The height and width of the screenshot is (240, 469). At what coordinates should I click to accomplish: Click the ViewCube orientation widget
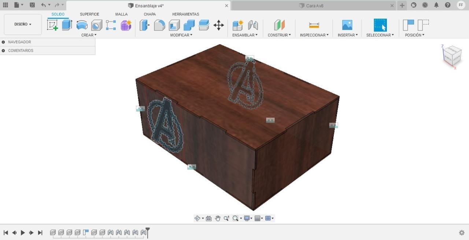pos(452,56)
